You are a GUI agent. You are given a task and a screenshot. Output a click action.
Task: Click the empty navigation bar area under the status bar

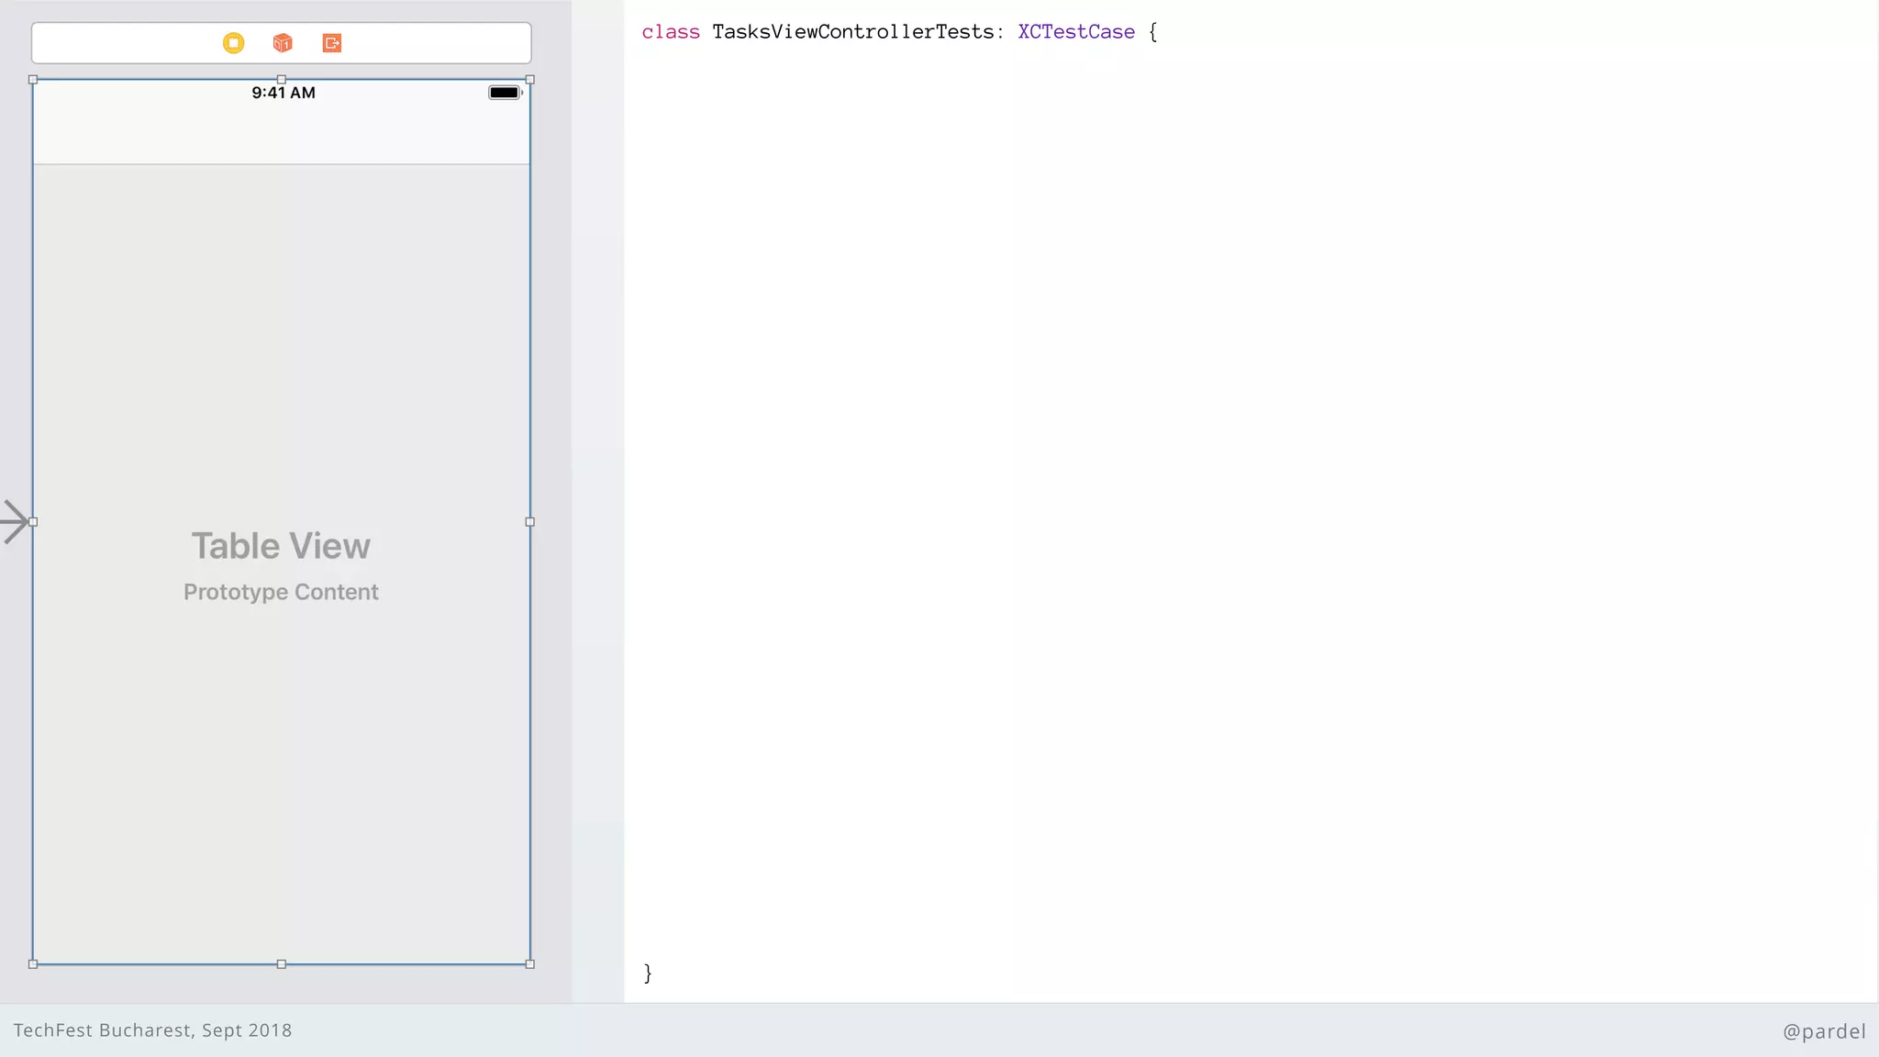[281, 135]
